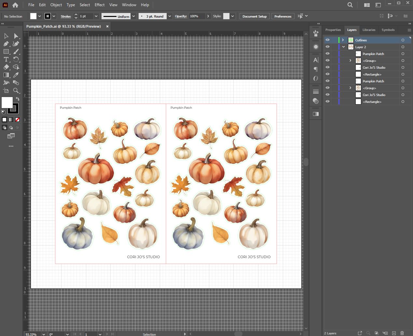Open the Character panel icon
The height and width of the screenshot is (336, 413).
316,60
